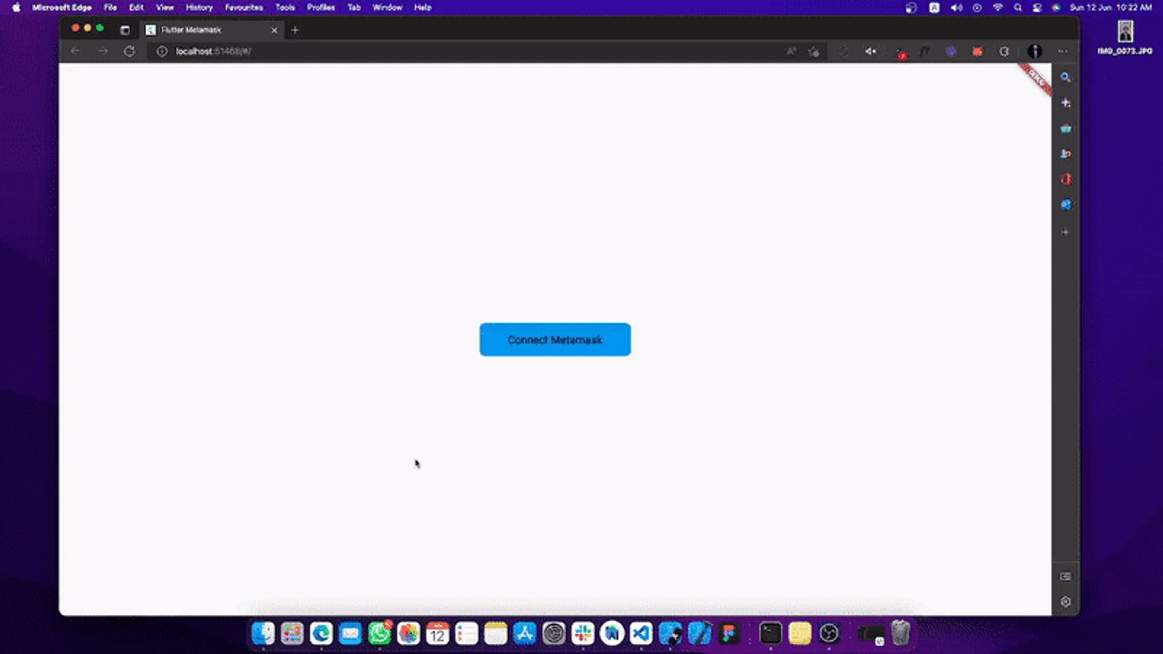Open the Edit menu
This screenshot has height=654, width=1163.
(x=136, y=8)
